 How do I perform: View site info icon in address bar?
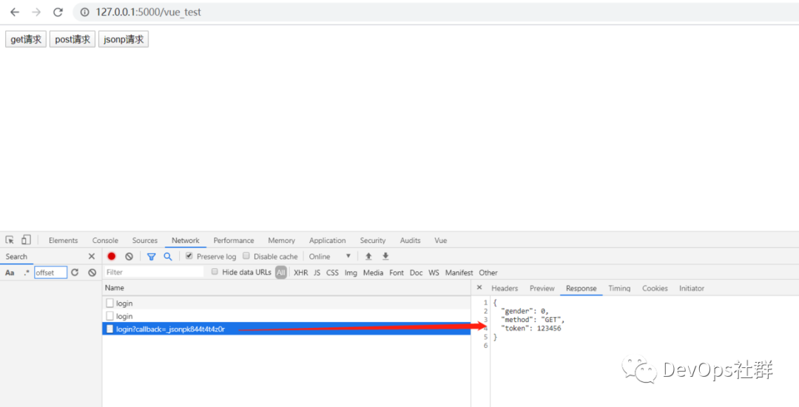point(84,12)
